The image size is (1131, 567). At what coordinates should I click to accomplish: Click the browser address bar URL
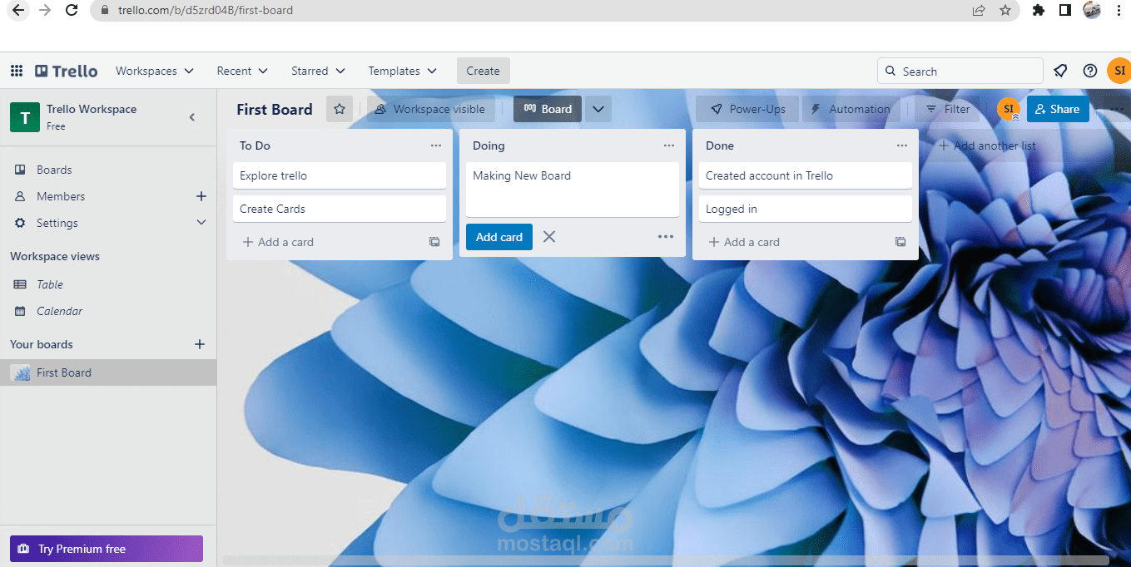[206, 11]
